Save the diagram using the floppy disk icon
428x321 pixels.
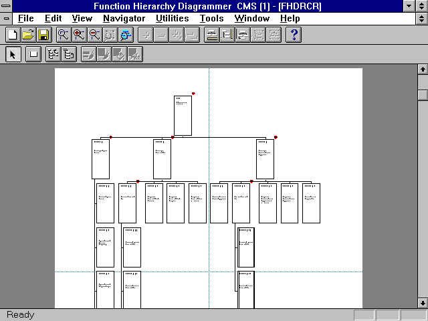tap(43, 35)
